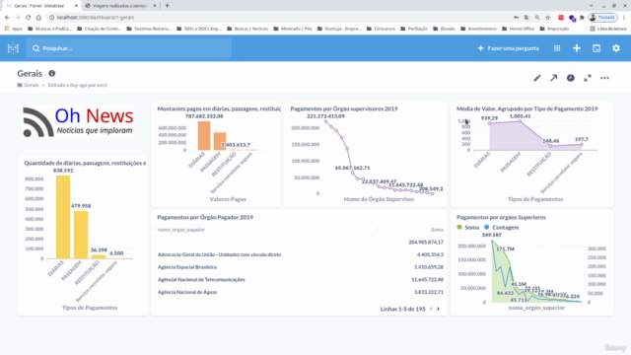Open Pagamentos por órgãos Superiores title
Screen dimensions: 631x355
[502, 217]
